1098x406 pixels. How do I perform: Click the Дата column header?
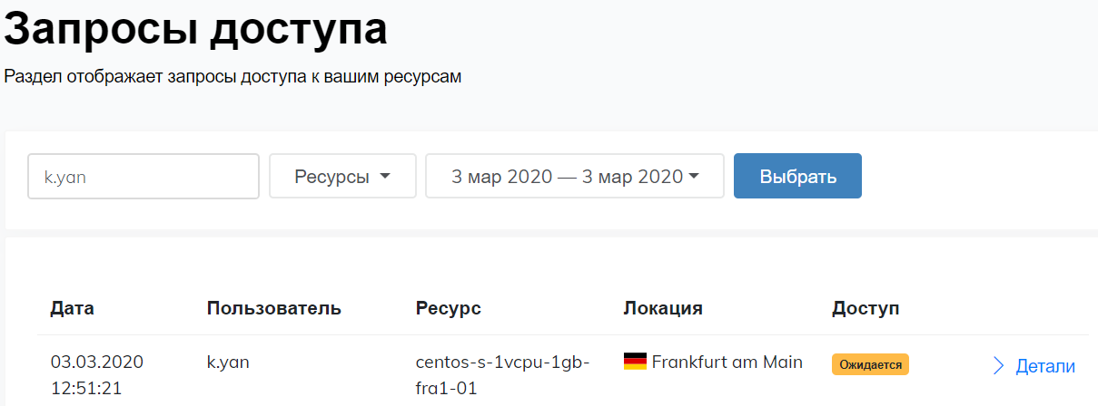[72, 308]
